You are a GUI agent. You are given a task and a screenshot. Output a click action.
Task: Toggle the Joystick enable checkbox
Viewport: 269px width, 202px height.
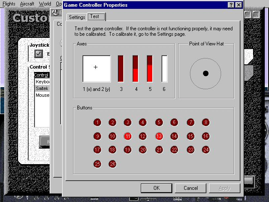(39, 54)
